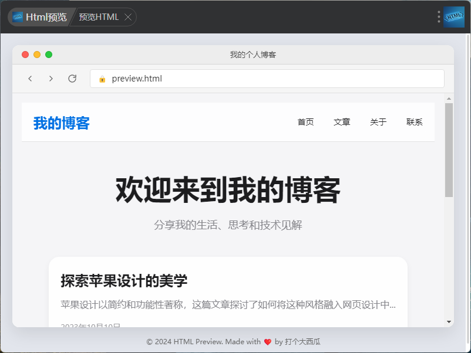Viewport: 471px width, 353px height.
Task: Click the Html预览 app logo icon
Action: pyautogui.click(x=18, y=17)
